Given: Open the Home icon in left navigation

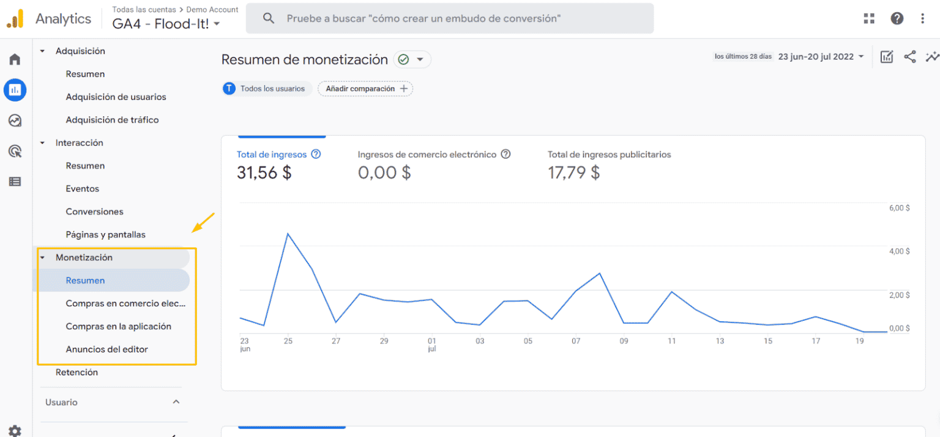Looking at the screenshot, I should (14, 59).
